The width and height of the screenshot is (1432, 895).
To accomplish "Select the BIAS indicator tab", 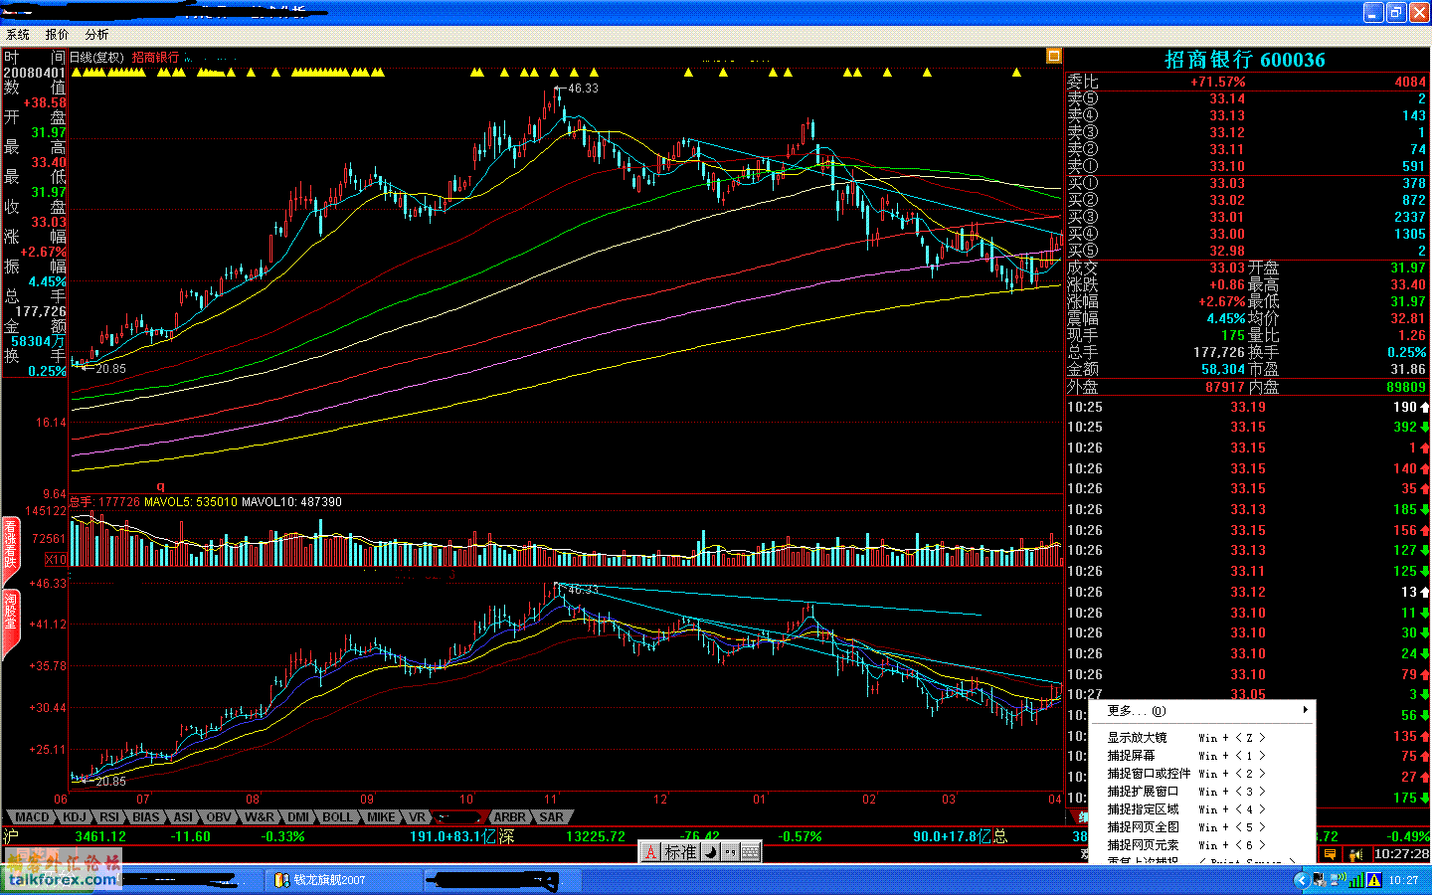I will tap(146, 817).
